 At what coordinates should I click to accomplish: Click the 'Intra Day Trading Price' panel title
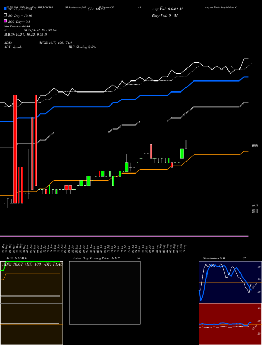click(91, 258)
